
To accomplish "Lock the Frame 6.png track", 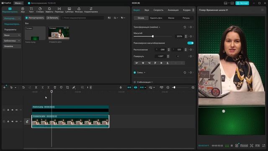I will click(x=8, y=110).
